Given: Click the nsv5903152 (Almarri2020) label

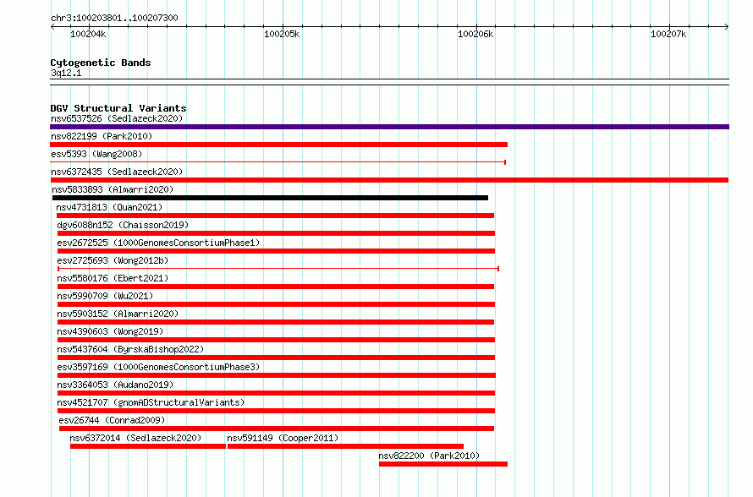Looking at the screenshot, I should point(118,314).
